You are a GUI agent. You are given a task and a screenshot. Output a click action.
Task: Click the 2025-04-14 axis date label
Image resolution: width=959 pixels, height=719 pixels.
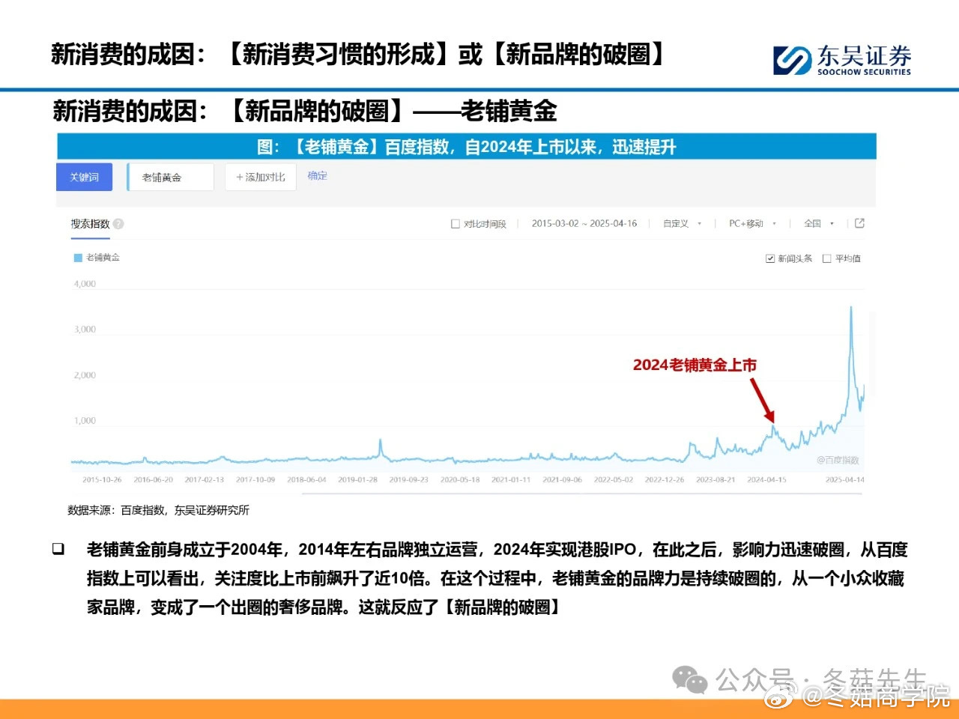pos(844,479)
